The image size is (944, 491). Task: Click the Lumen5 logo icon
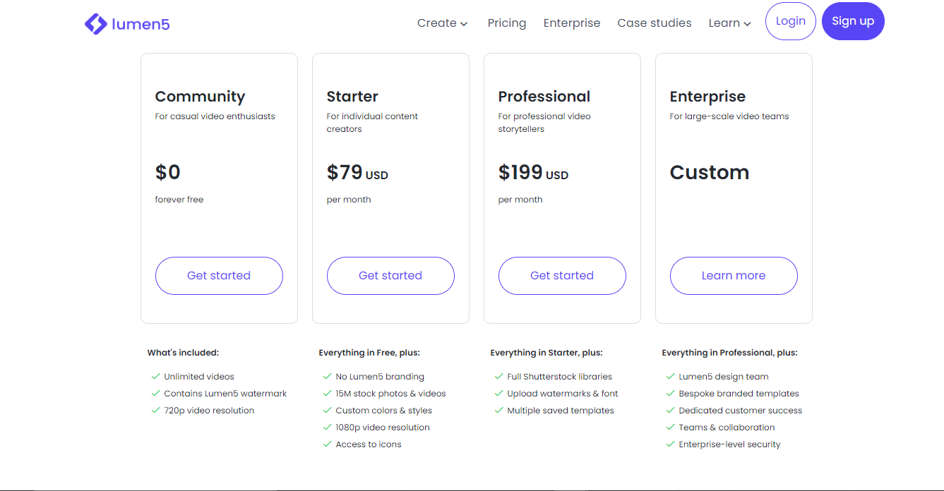coord(95,24)
